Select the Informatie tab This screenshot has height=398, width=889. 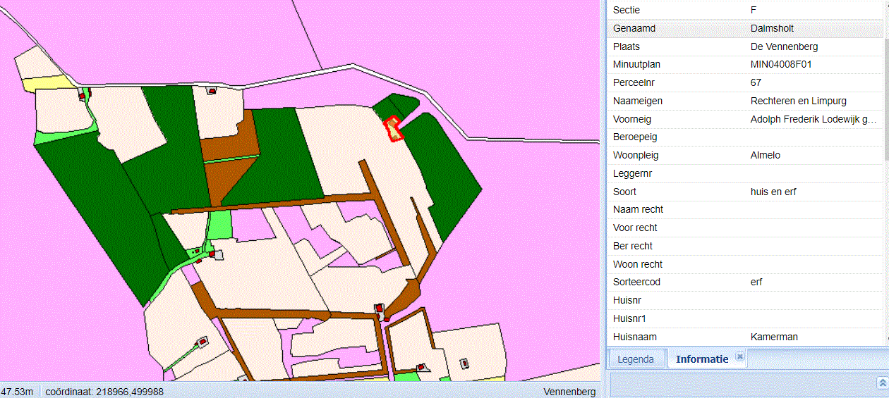point(701,359)
